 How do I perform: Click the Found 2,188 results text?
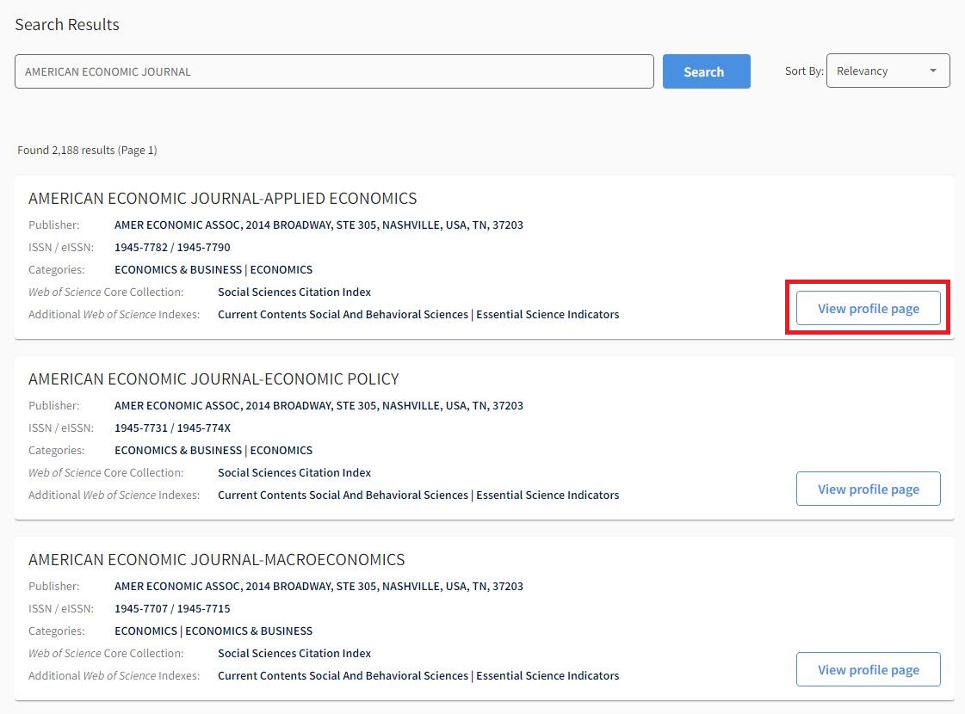pos(87,150)
